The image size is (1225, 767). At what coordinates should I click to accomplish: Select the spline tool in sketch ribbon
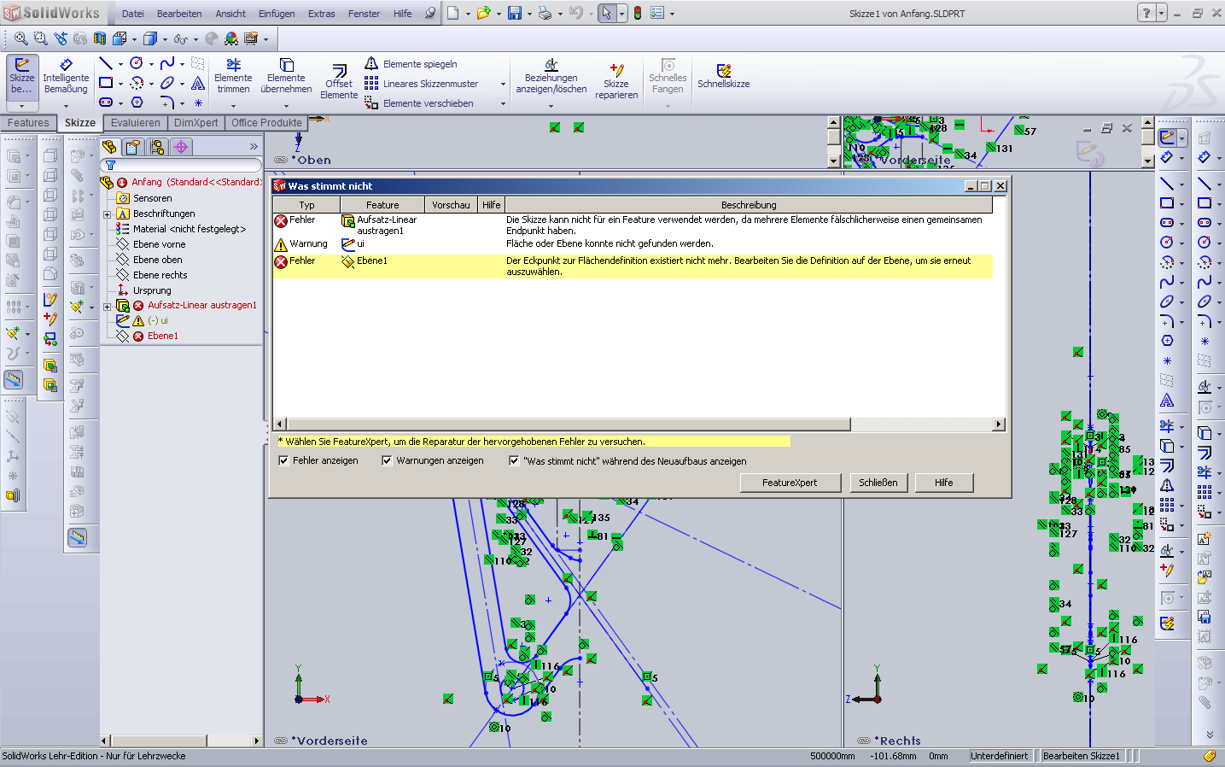pos(167,63)
